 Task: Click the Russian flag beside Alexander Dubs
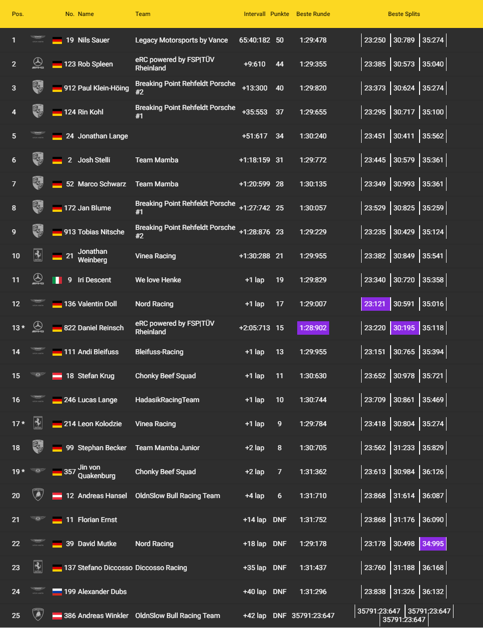(x=57, y=592)
